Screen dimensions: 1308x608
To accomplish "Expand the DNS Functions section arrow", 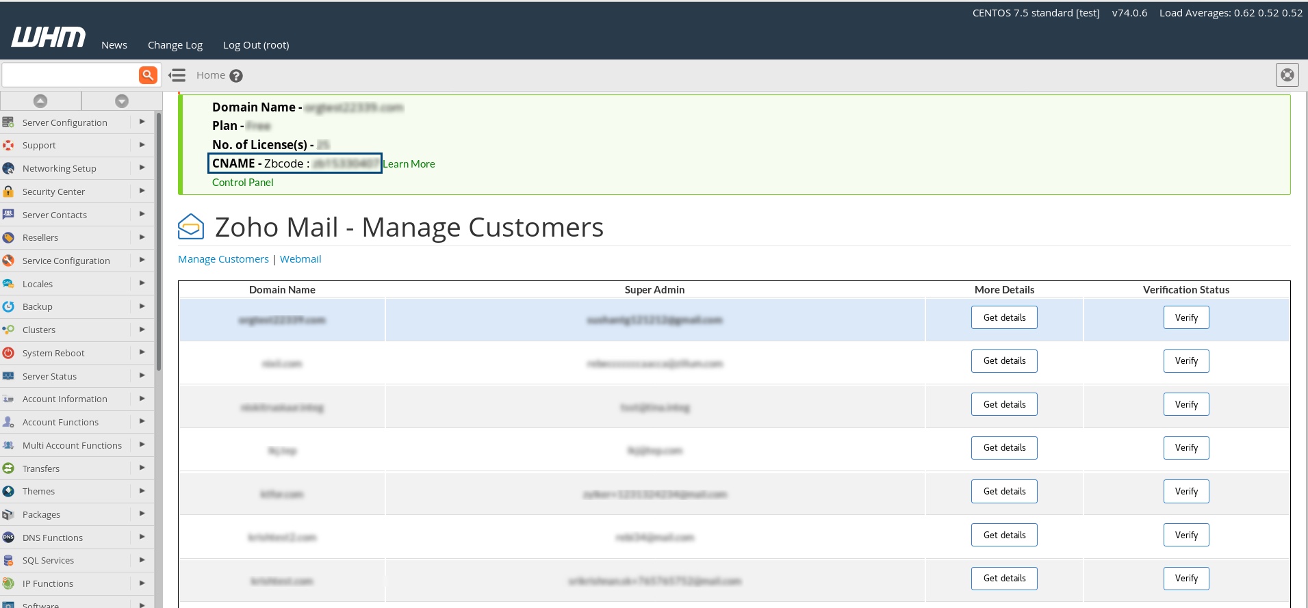I will point(142,537).
